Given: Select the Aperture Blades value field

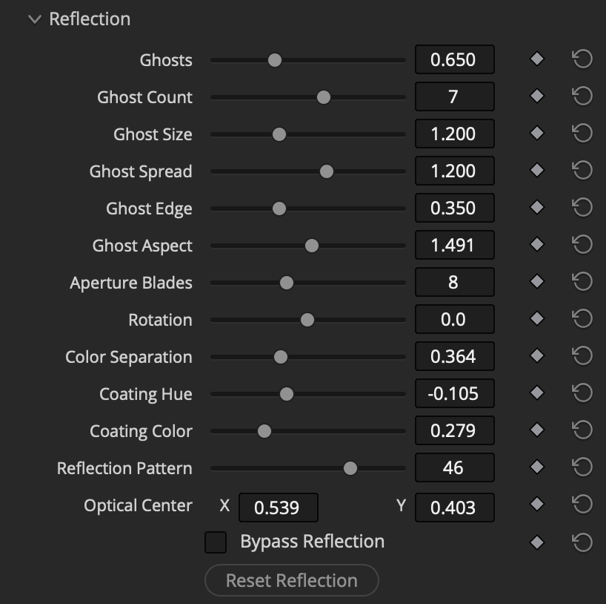Looking at the screenshot, I should tap(455, 282).
